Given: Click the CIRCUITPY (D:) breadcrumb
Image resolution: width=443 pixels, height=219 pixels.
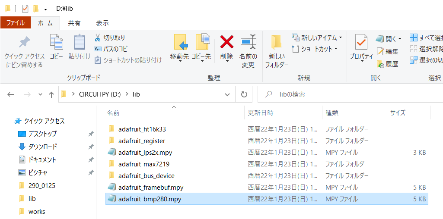Looking at the screenshot, I should (x=100, y=94).
